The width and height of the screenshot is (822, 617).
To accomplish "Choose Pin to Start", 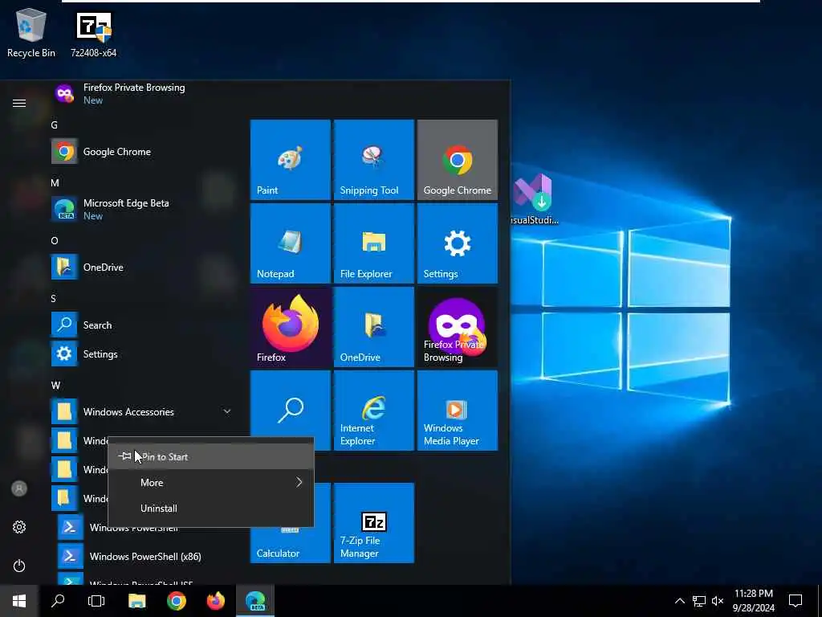I will tap(211, 456).
